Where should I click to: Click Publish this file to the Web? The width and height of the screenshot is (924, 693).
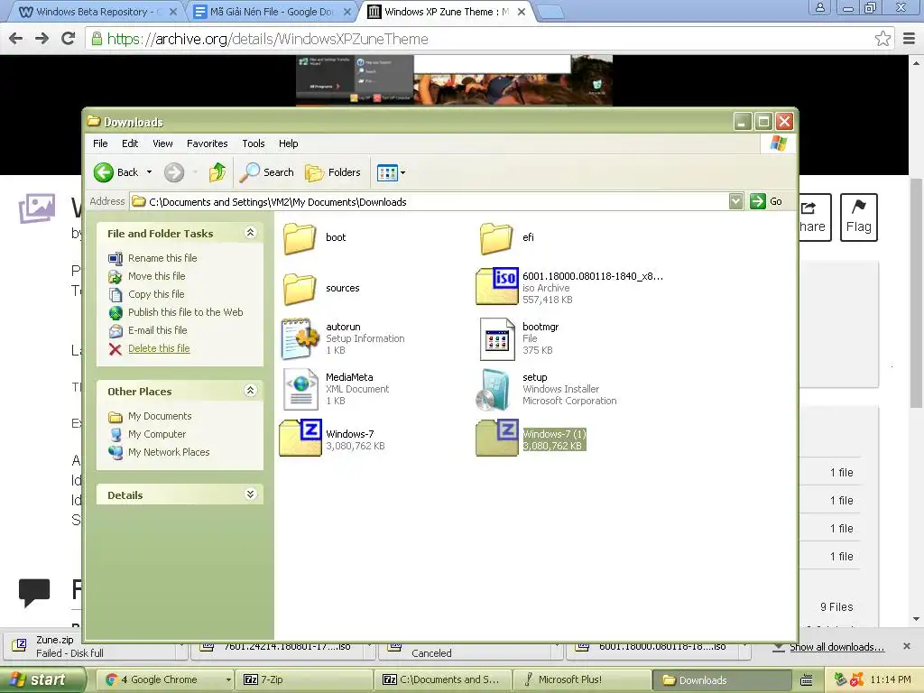[x=186, y=312]
